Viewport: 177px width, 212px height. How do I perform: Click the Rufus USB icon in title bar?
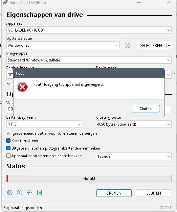coord(5,2)
